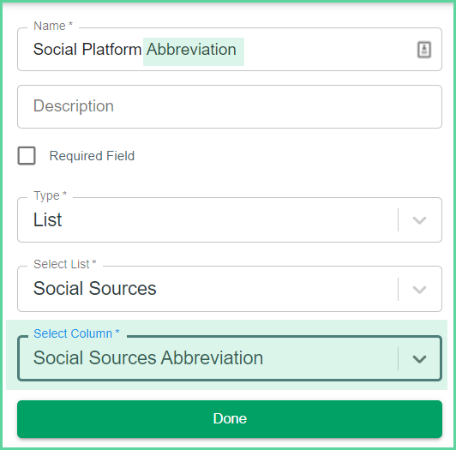The height and width of the screenshot is (450, 456).
Task: Select the List value in Type field
Action: (x=47, y=219)
